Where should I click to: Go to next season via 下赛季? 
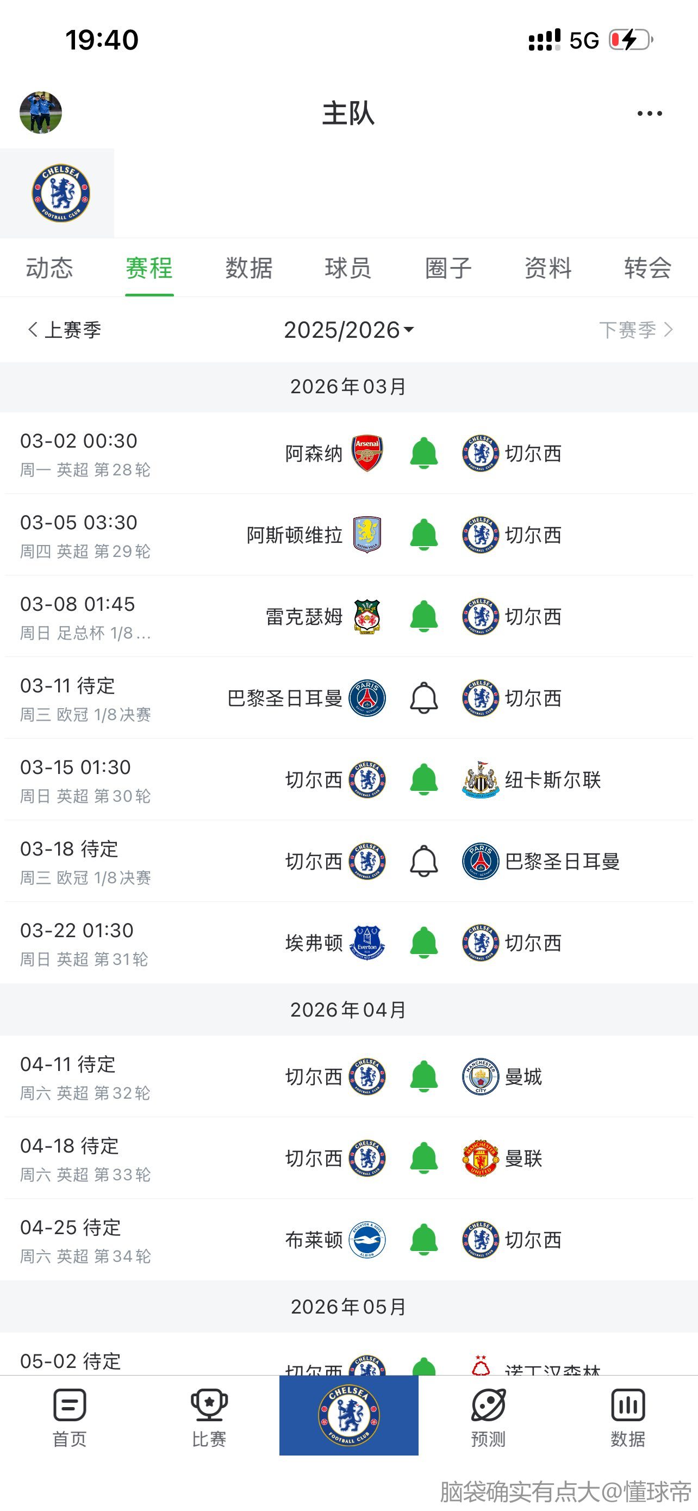(636, 330)
